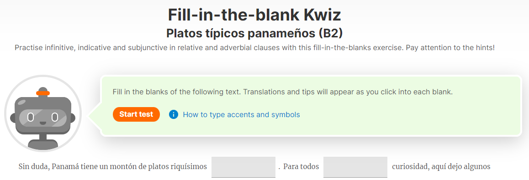
Task: Click the robot's left ear knob
Action: click(x=13, y=118)
